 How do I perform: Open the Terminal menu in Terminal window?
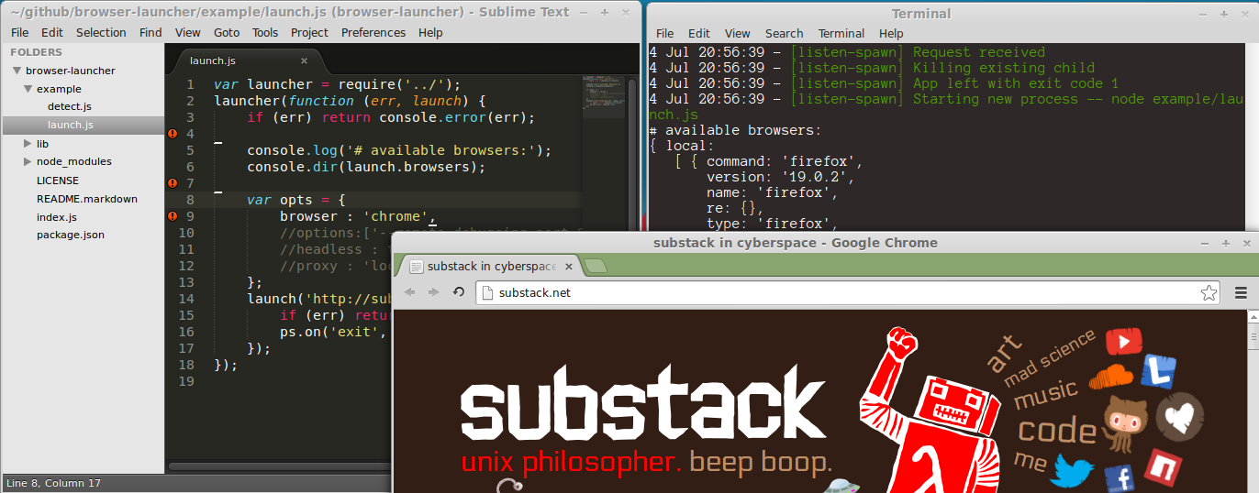tap(841, 33)
